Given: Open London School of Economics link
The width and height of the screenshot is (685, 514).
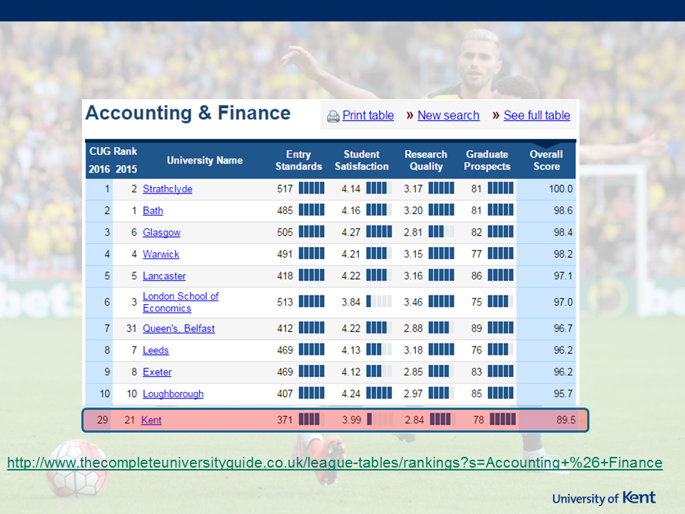Looking at the screenshot, I should coord(180,302).
